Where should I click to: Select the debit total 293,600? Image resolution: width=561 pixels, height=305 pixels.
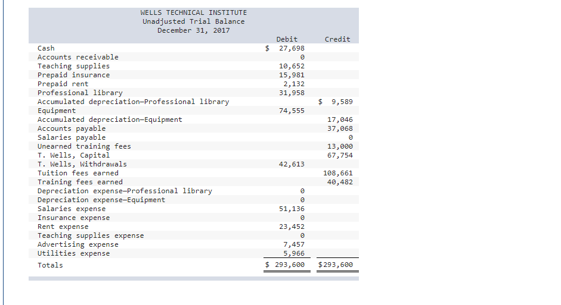(290, 265)
